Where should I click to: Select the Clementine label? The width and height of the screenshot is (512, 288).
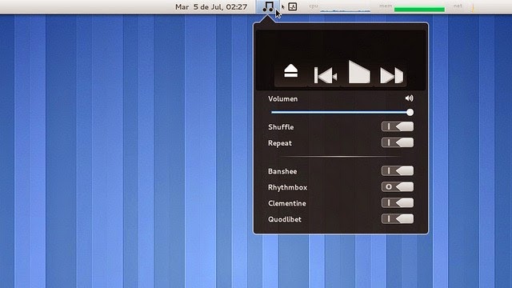tap(287, 203)
